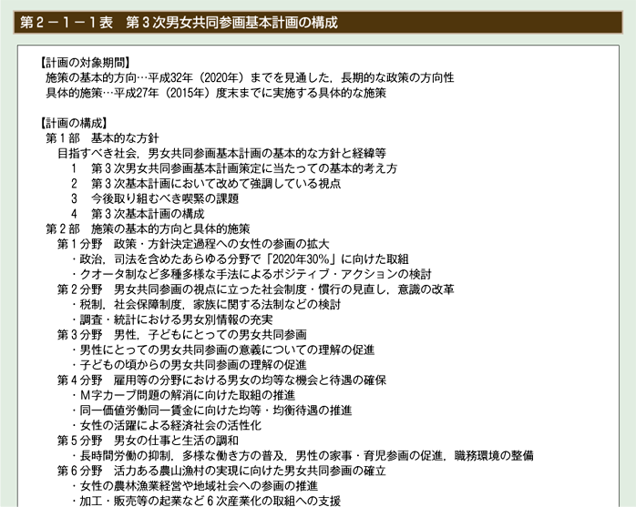Click the 平成27年（2015年） 具体的施策 line

(215, 93)
